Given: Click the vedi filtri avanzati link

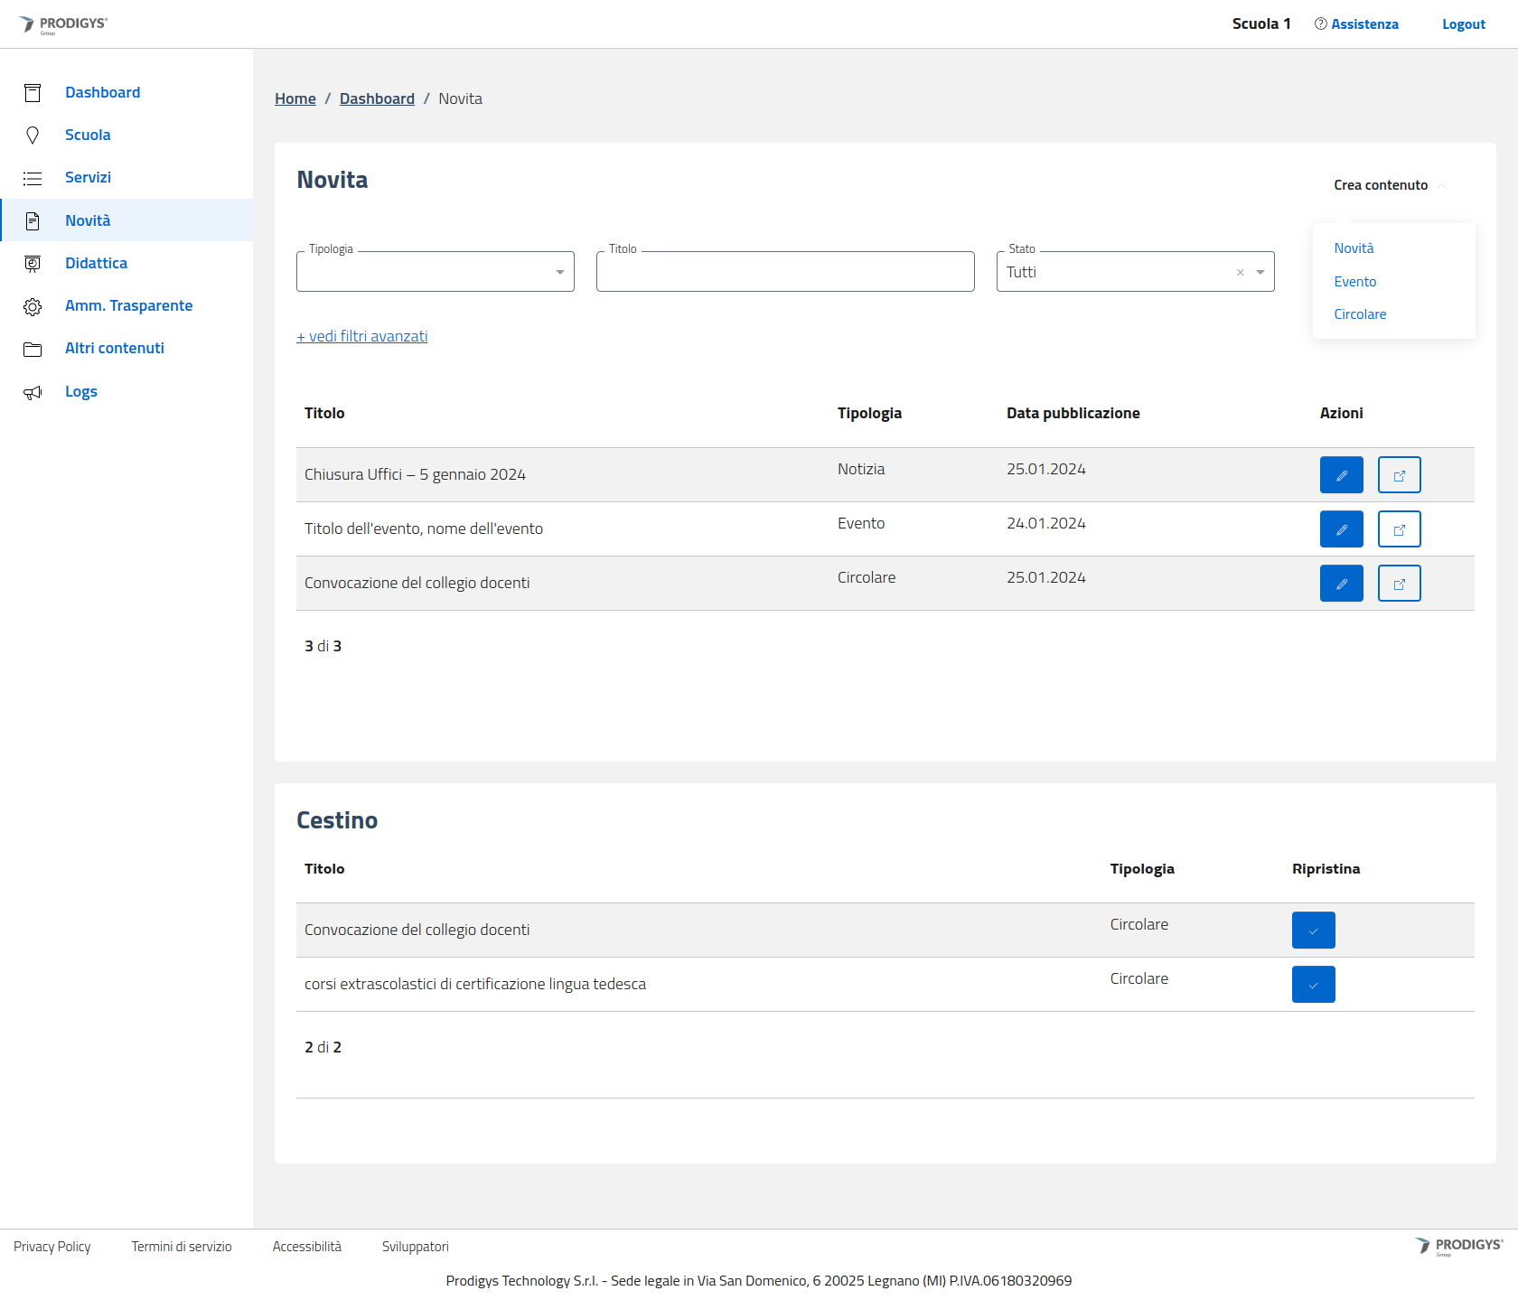Looking at the screenshot, I should coord(362,336).
